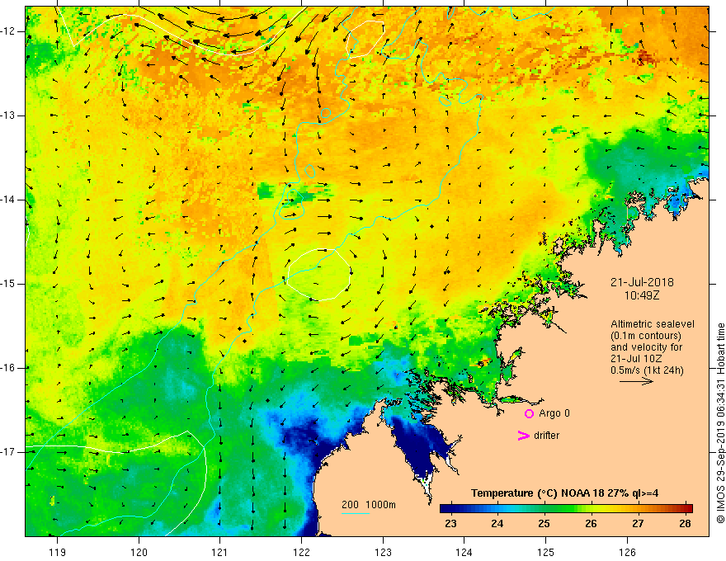Click longitude axis label 119

point(58,552)
